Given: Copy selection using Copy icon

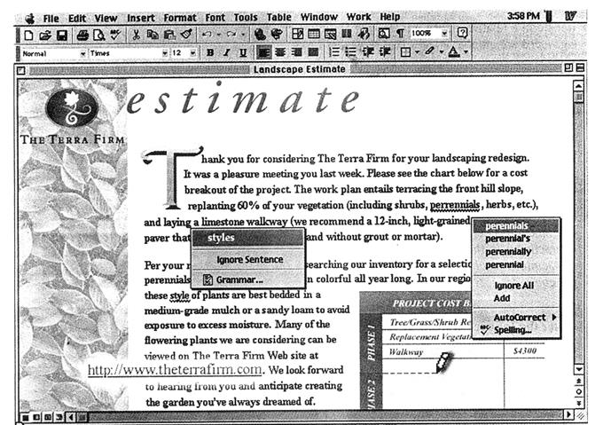Looking at the screenshot, I should click(153, 35).
